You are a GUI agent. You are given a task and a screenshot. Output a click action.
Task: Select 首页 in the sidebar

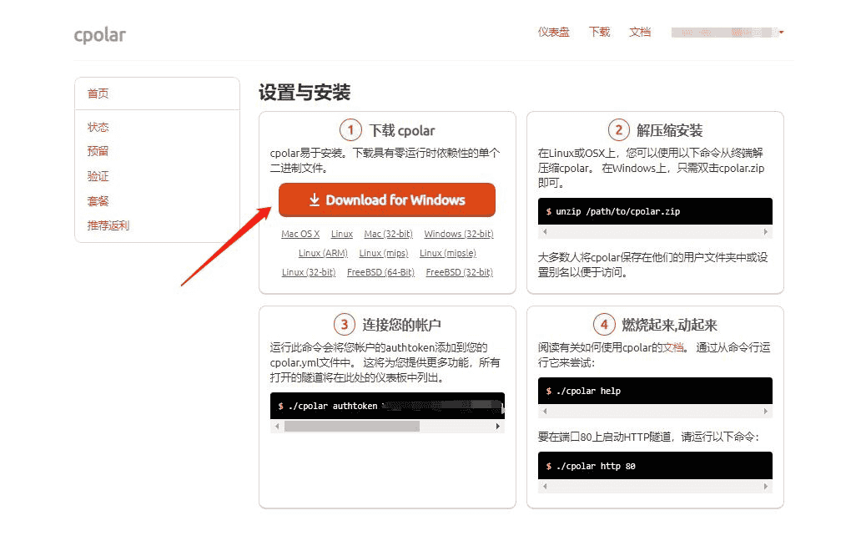[97, 93]
